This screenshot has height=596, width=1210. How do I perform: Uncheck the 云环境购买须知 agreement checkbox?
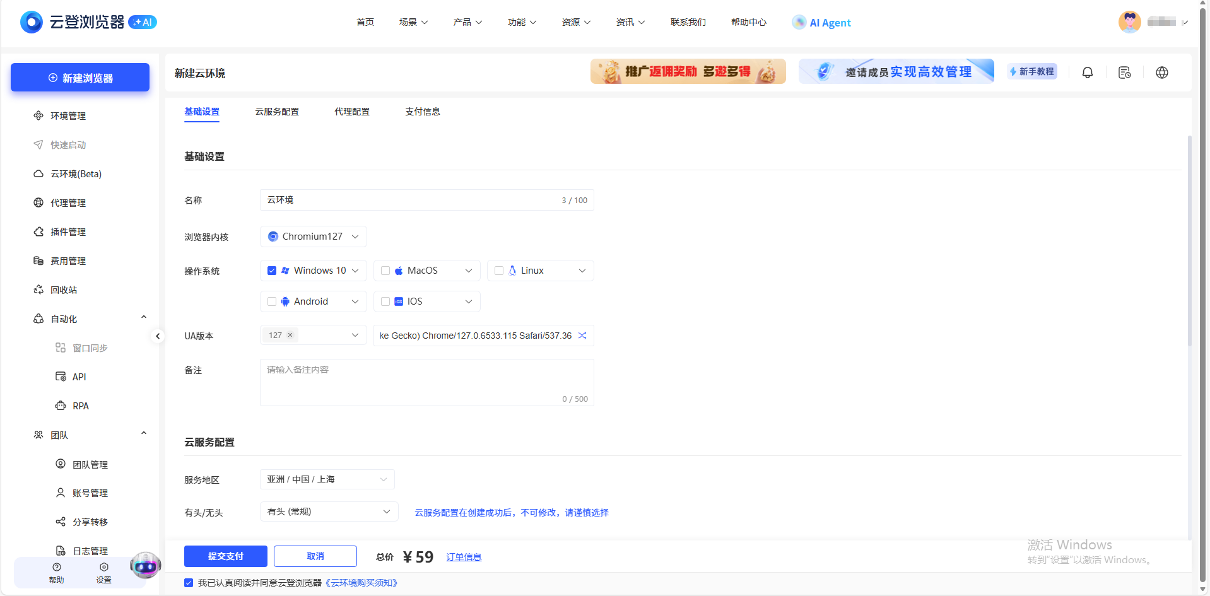189,582
